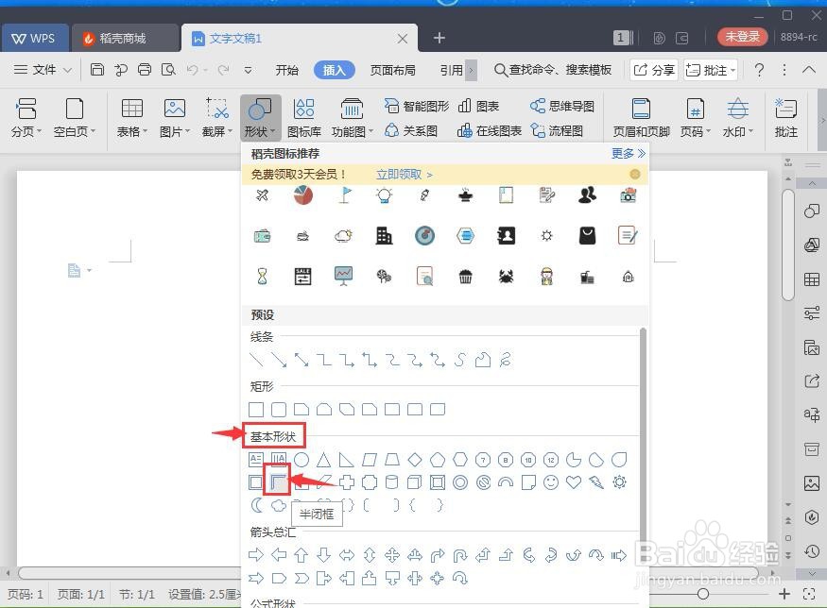Select the right triangle shape
This screenshot has height=608, width=827.
347,460
